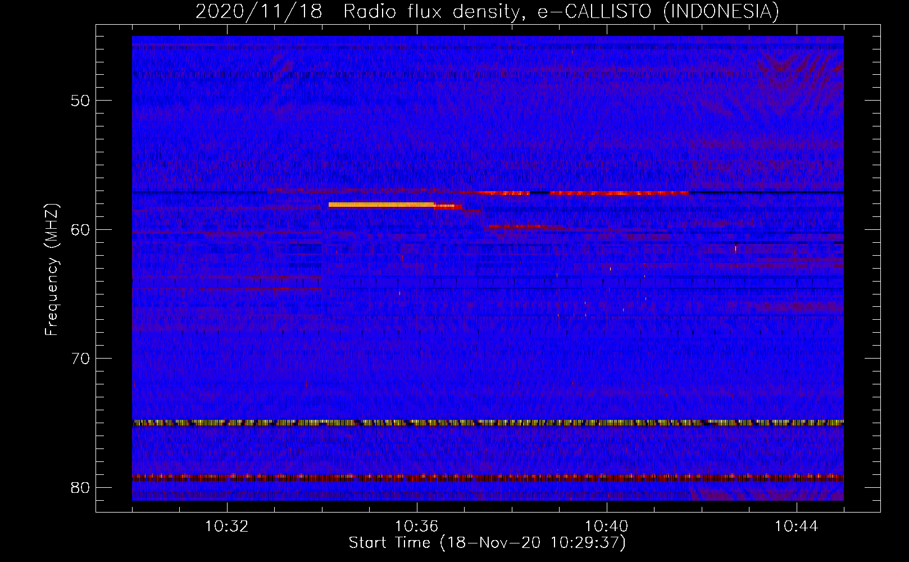This screenshot has height=562, width=909.
Task: Click the bright yellow-orange burst near 58 MHz
Action: [382, 205]
